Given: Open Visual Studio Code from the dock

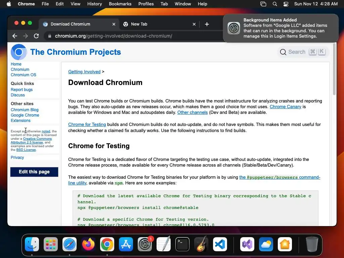Looking at the screenshot, I should click(220, 244).
